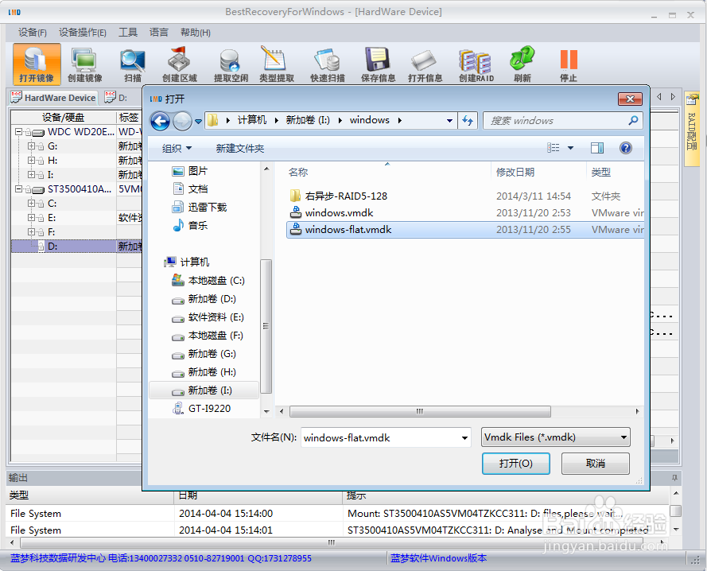This screenshot has width=707, height=571.
Task: Open the 创建区域 tool
Action: 180,64
